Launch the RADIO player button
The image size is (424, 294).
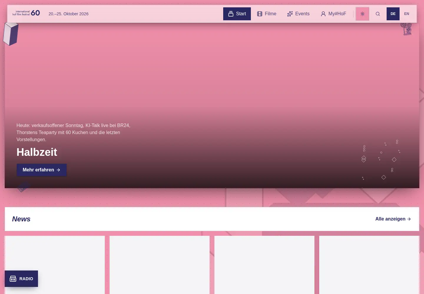click(21, 279)
